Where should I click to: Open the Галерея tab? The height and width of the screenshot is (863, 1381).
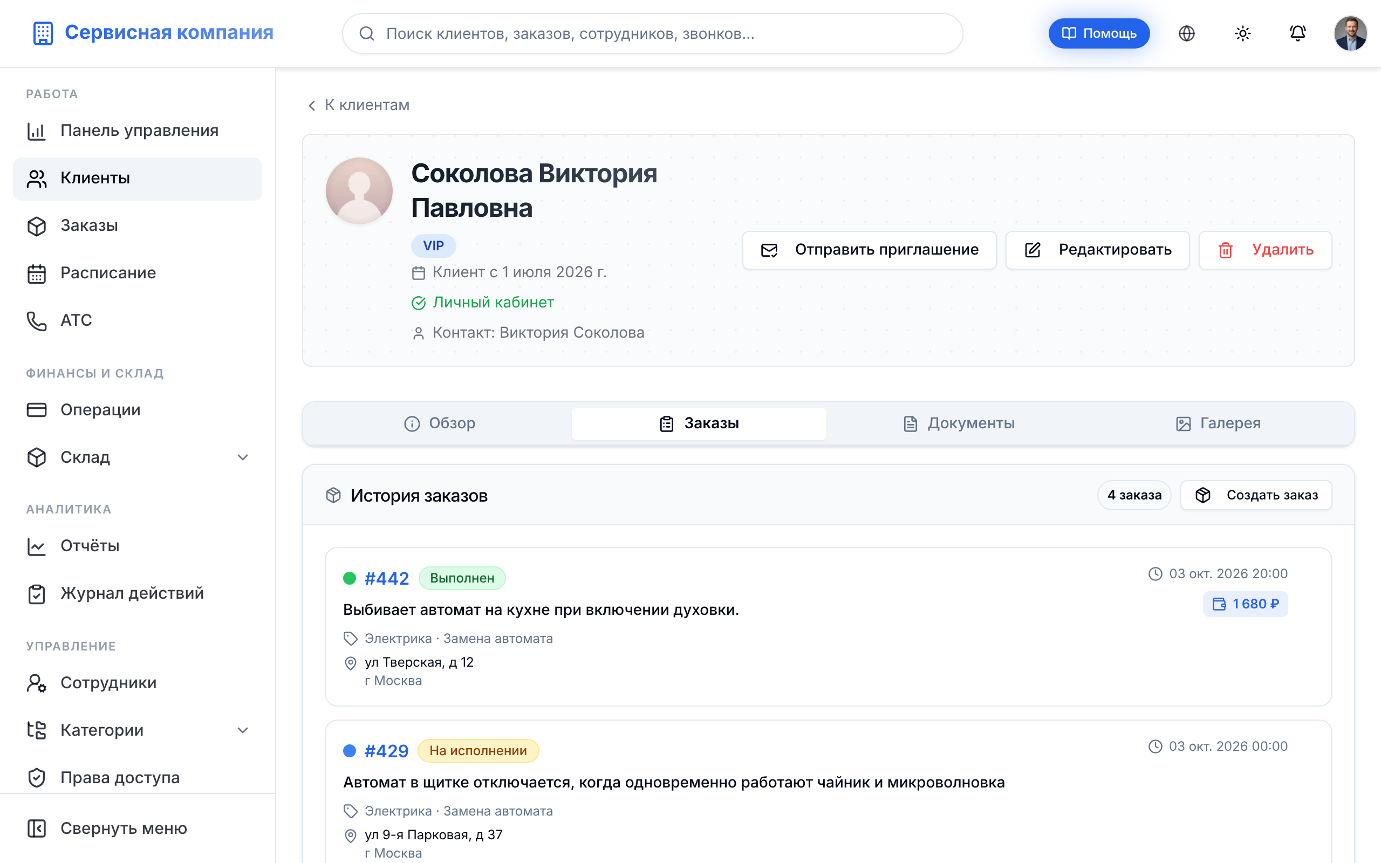(1219, 423)
